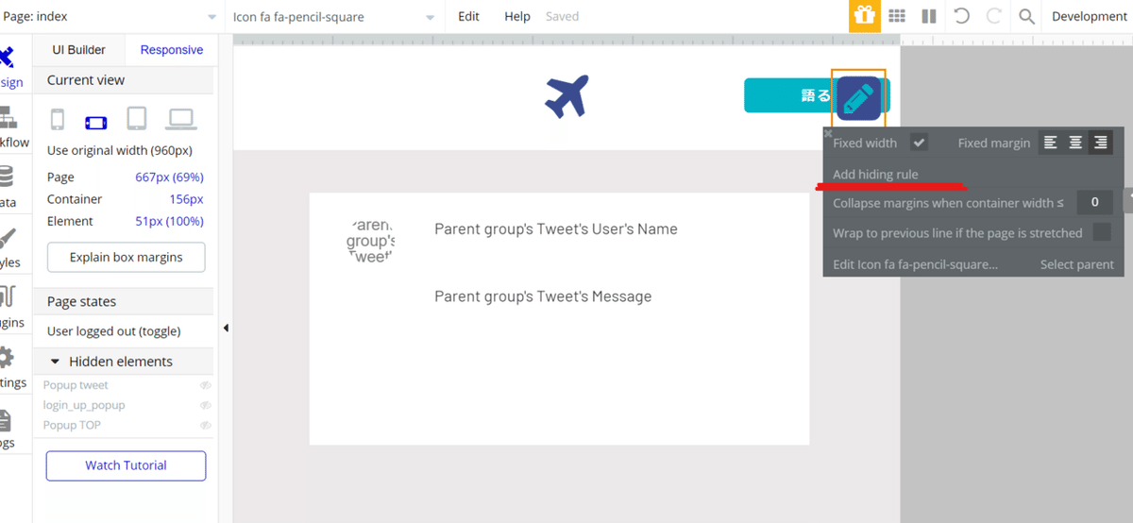Switch to the UI Builder tab
The width and height of the screenshot is (1133, 523).
[79, 50]
